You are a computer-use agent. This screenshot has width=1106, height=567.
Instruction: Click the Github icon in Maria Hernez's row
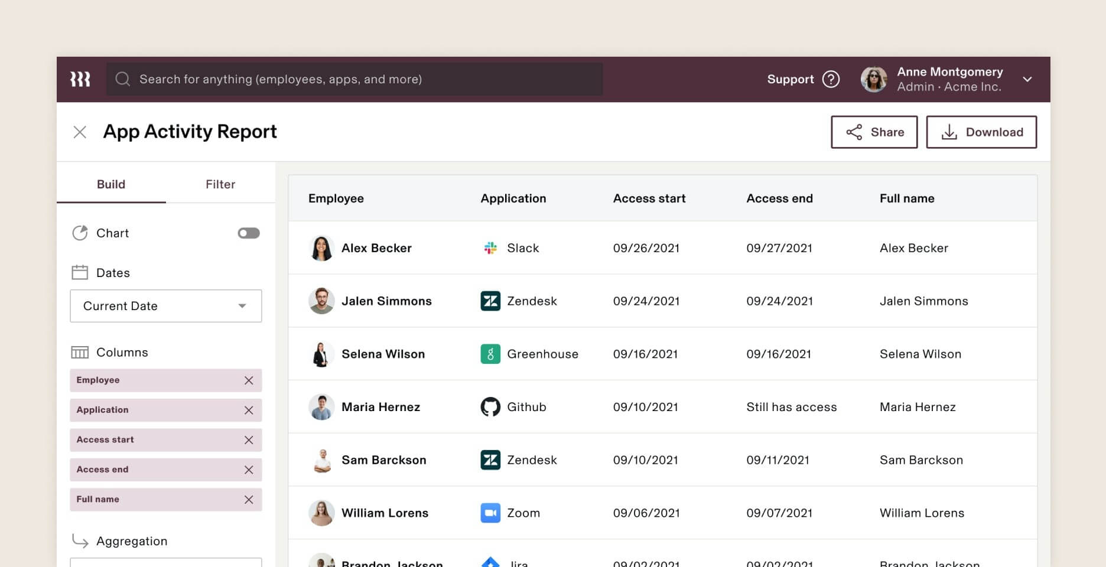click(x=490, y=406)
